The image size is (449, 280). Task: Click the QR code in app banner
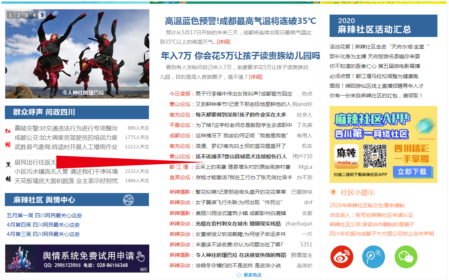(375, 156)
